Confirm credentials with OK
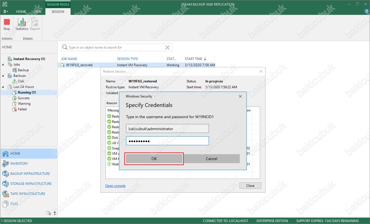Screen dimensions: 370x224 pos(154,159)
